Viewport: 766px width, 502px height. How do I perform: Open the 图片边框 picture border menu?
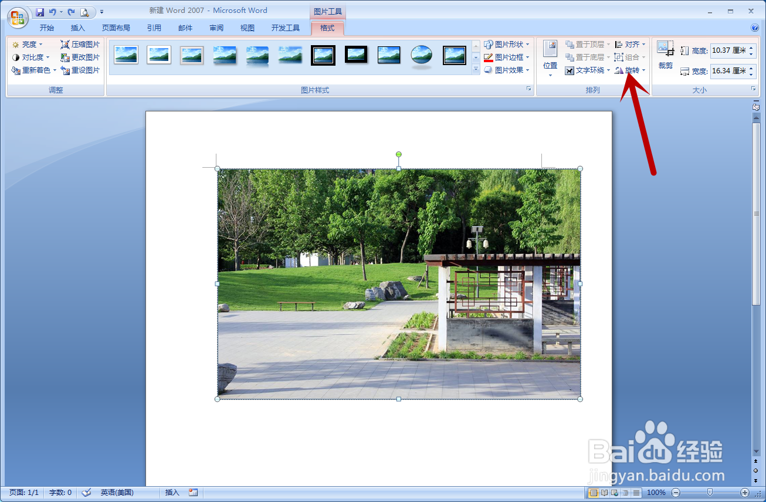tap(507, 57)
